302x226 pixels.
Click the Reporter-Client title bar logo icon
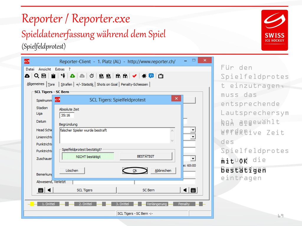click(x=27, y=62)
